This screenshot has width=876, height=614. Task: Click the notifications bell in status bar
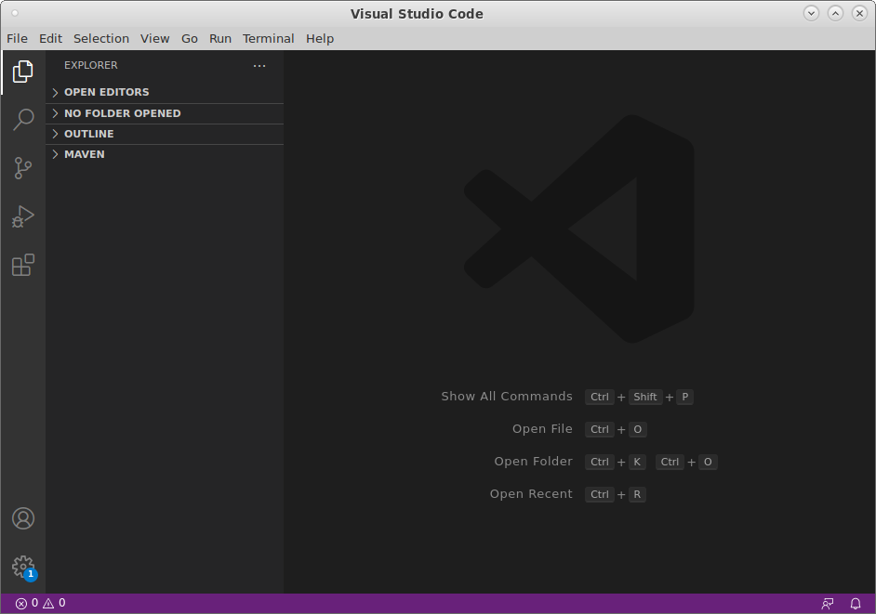(856, 604)
